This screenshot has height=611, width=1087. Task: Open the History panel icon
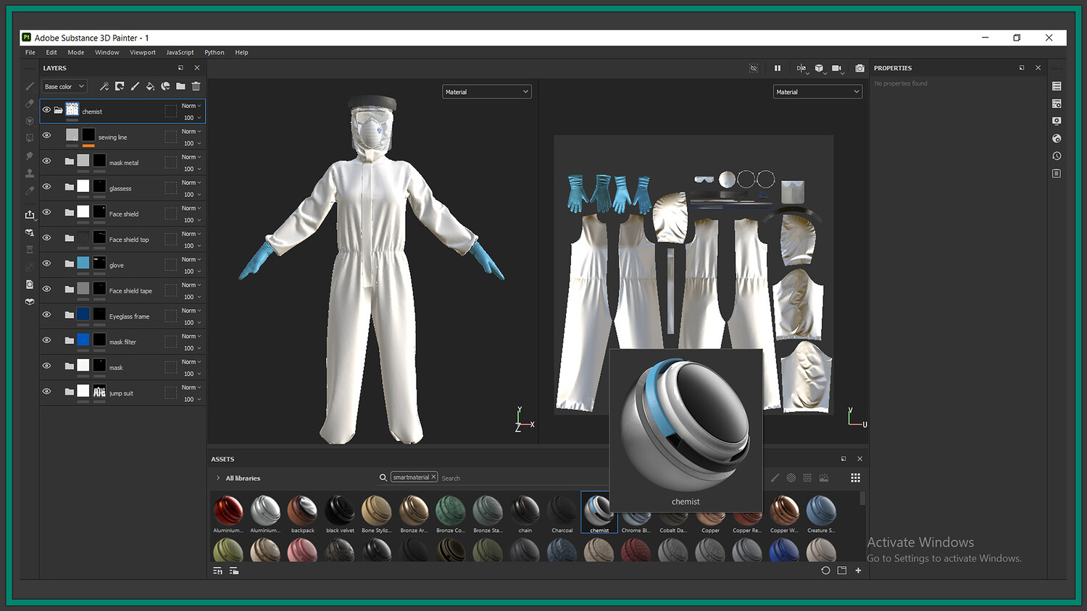pyautogui.click(x=1057, y=156)
